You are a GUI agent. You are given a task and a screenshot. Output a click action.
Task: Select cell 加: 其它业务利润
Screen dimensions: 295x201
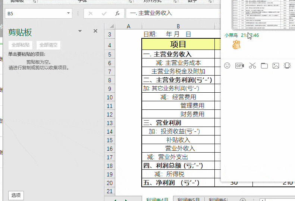[178, 89]
